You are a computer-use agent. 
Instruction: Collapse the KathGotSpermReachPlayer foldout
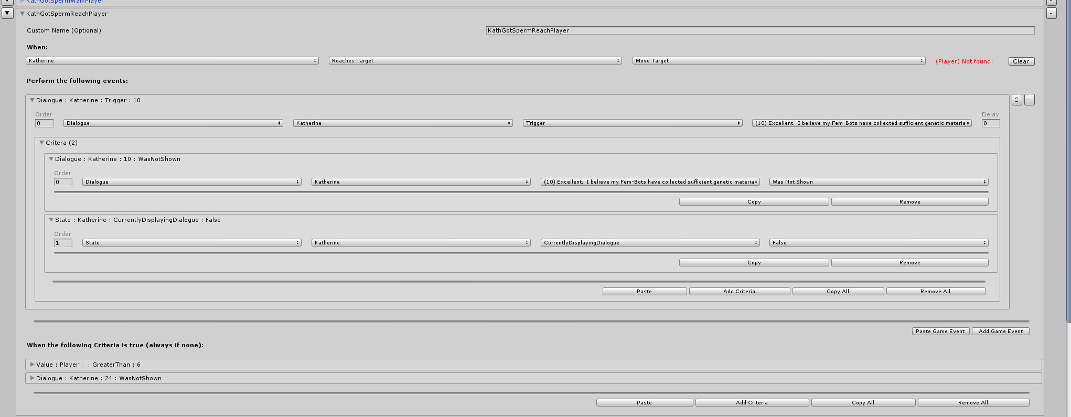23,14
